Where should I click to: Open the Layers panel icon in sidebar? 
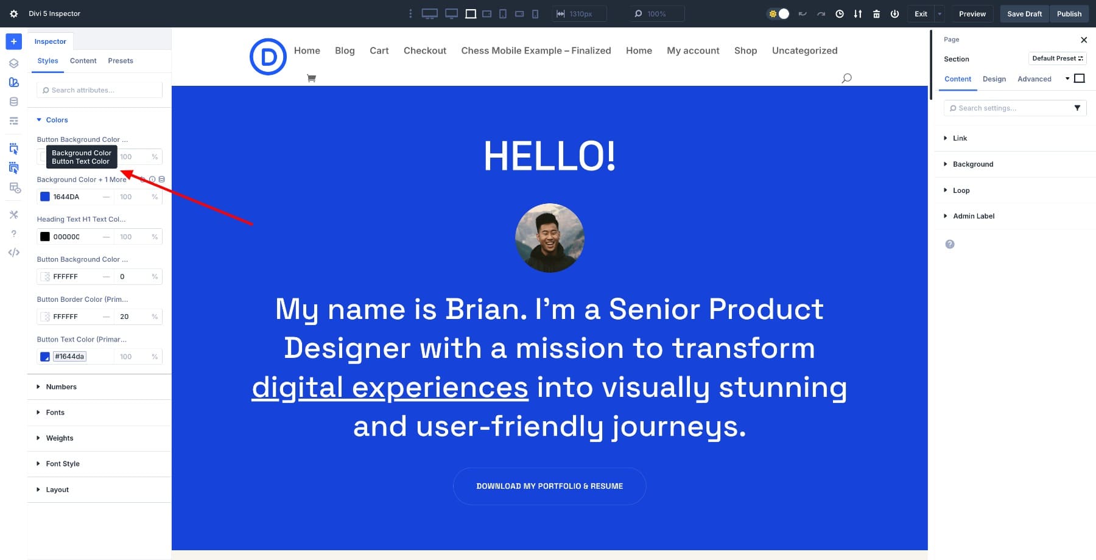13,63
